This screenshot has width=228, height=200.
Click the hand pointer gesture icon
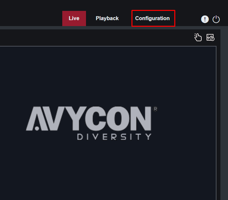coord(198,37)
